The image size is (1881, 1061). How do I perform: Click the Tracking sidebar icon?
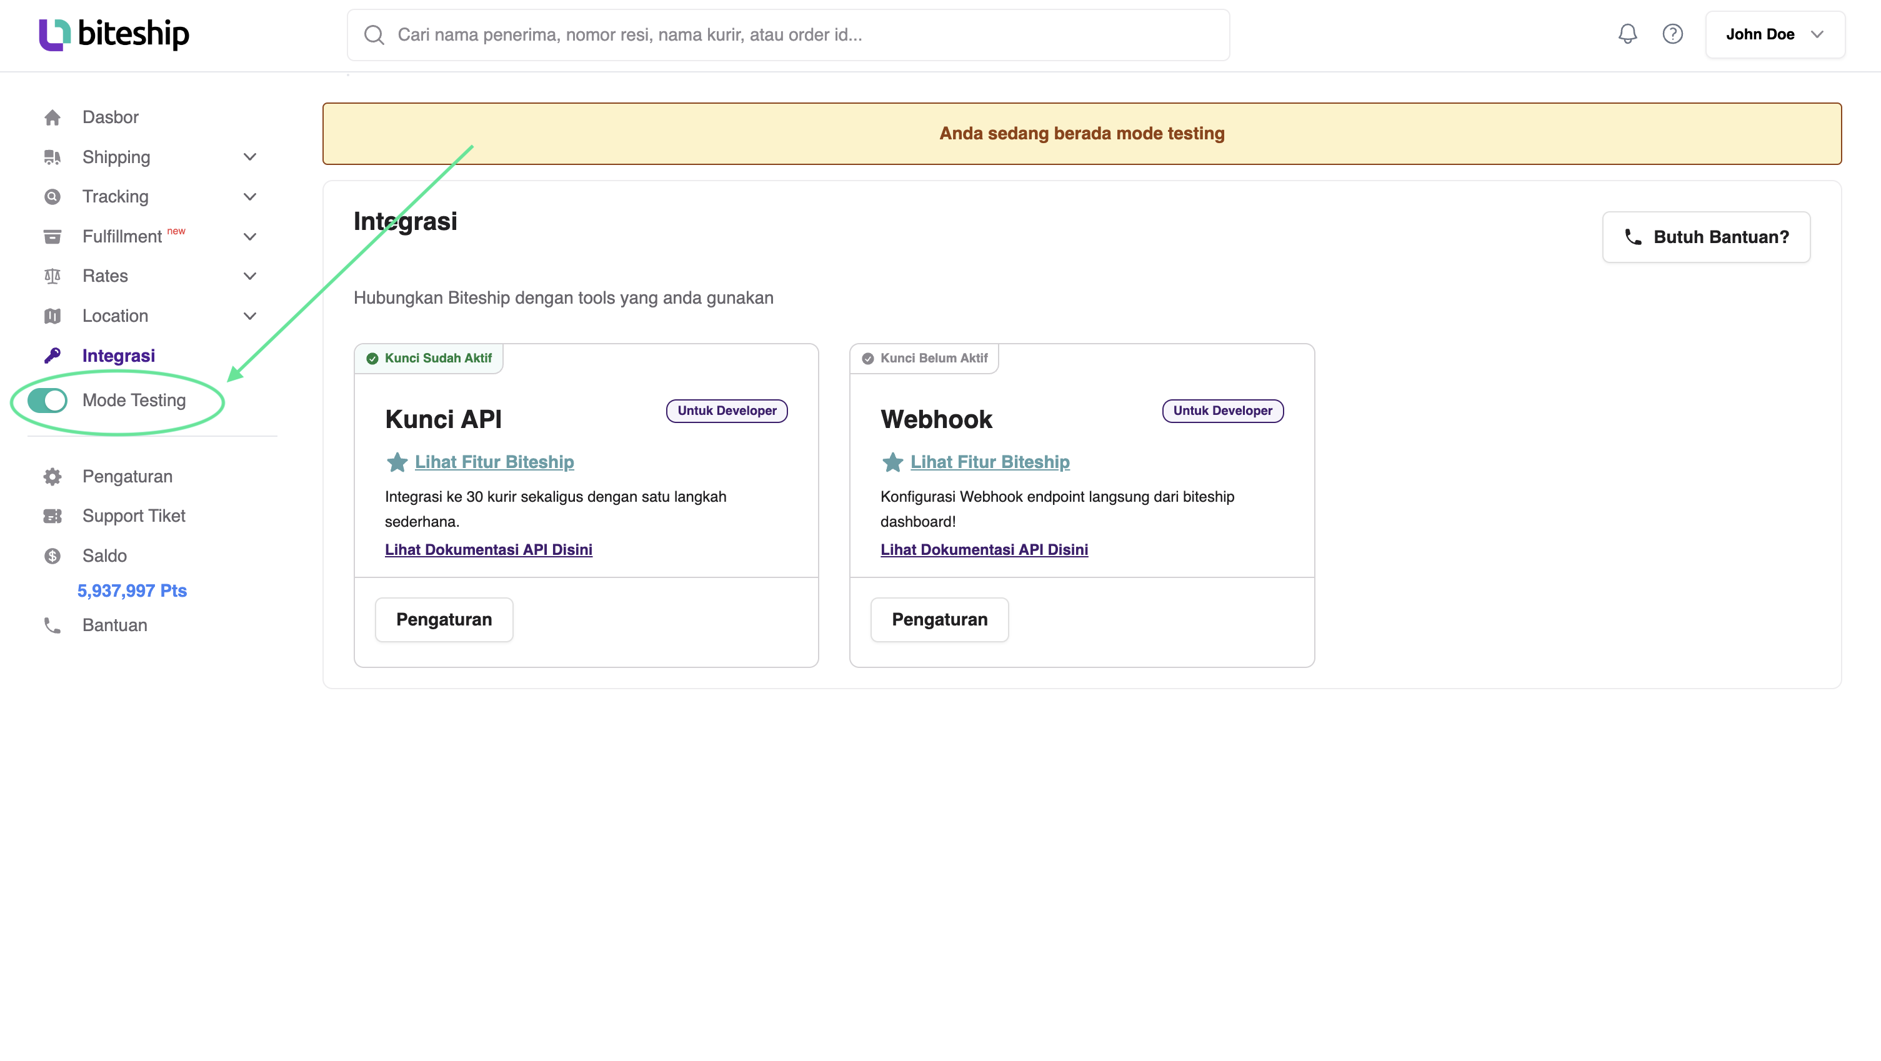click(52, 196)
